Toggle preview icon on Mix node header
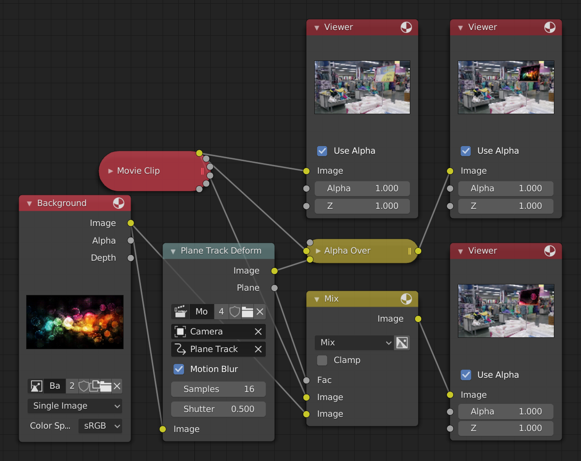581x461 pixels. [406, 299]
